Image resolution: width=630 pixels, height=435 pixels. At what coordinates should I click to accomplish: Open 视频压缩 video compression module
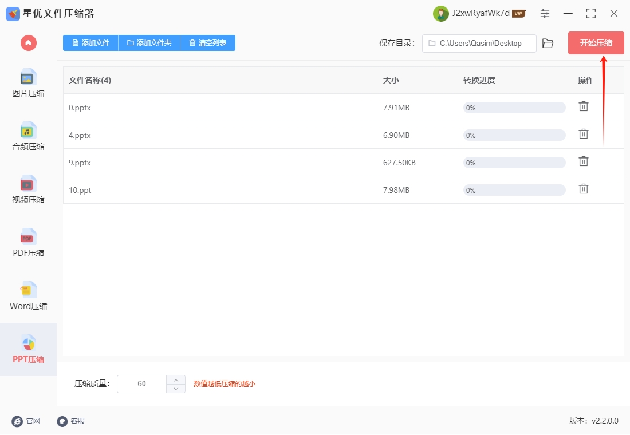point(28,189)
